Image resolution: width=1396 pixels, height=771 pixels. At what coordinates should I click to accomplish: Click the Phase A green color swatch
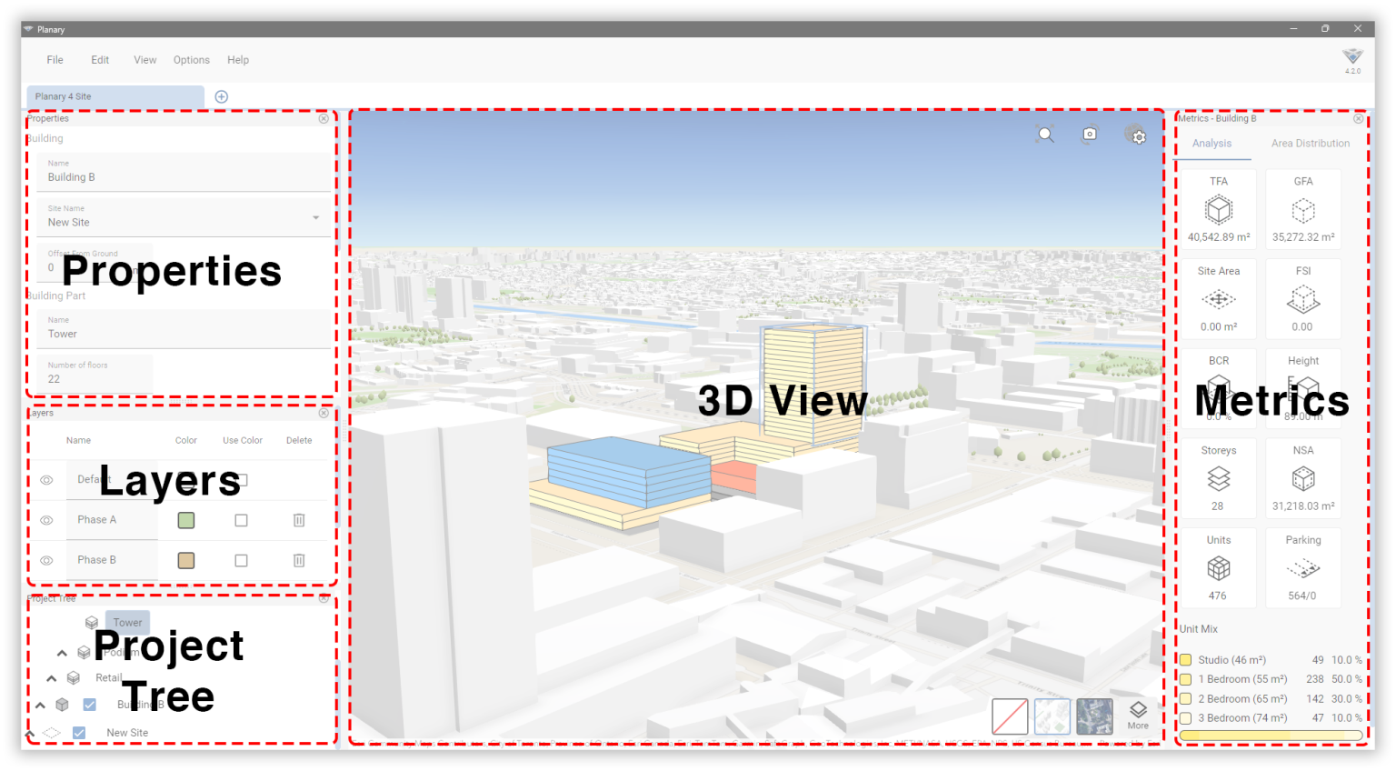(185, 520)
